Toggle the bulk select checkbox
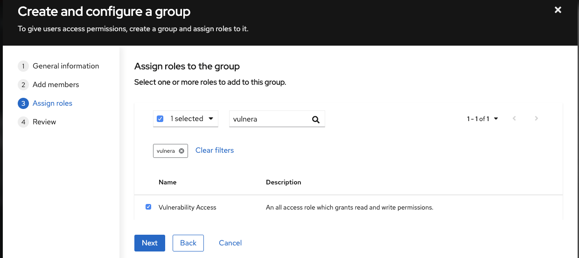The width and height of the screenshot is (579, 258). pyautogui.click(x=160, y=119)
